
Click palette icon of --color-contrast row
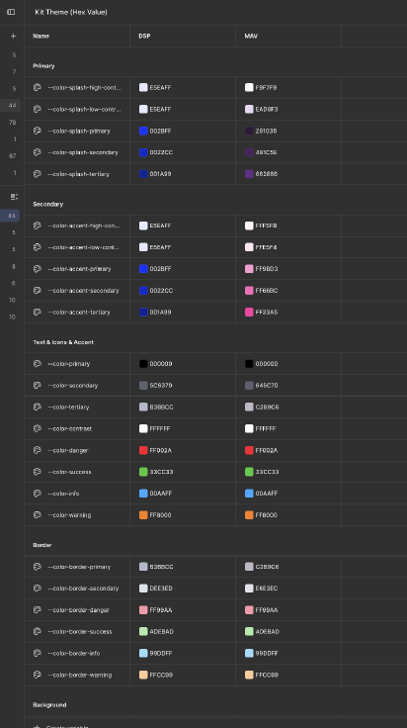point(38,428)
